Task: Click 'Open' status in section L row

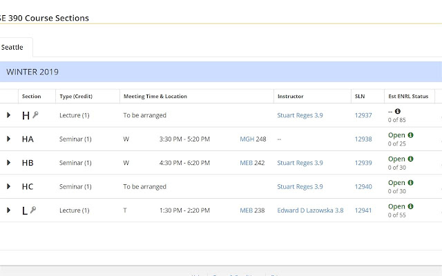Action: click(x=396, y=206)
